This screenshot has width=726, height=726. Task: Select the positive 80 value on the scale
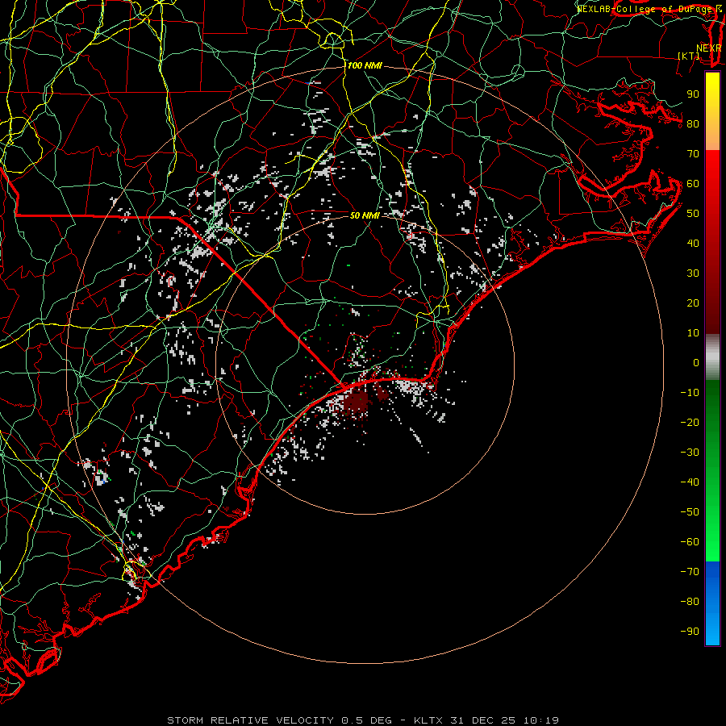693,123
